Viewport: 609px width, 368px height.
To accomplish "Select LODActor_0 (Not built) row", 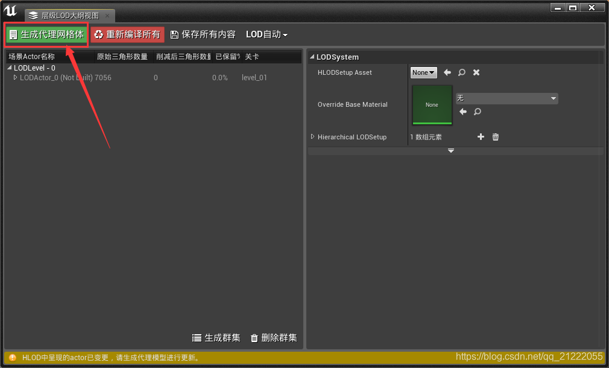I will [x=154, y=78].
